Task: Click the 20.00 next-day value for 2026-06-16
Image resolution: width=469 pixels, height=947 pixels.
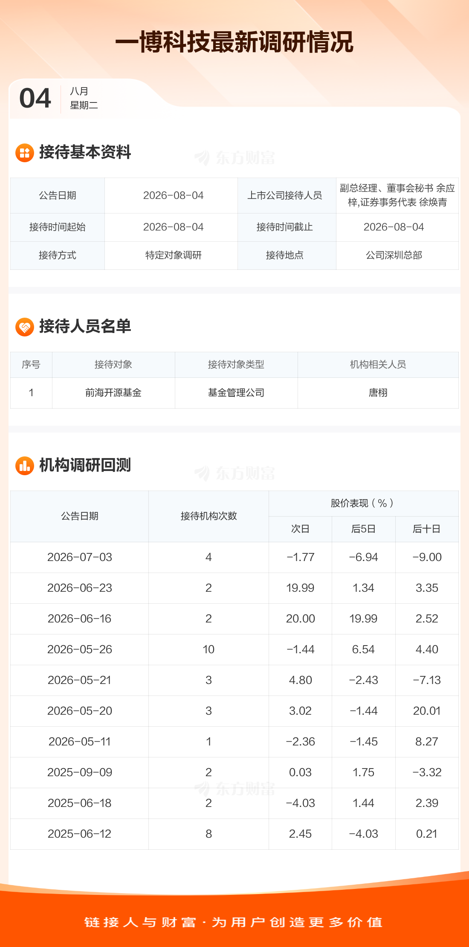Action: click(x=301, y=619)
